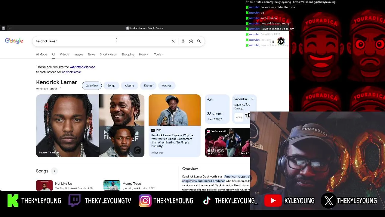Viewport: 385px width, 217px height.
Task: Click the Kendrick Lamar heading
Action: 57,82
